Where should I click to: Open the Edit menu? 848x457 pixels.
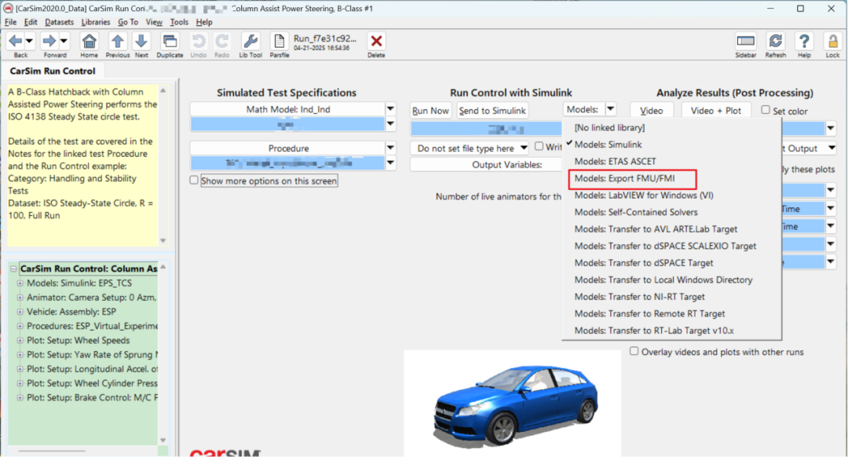(x=31, y=22)
